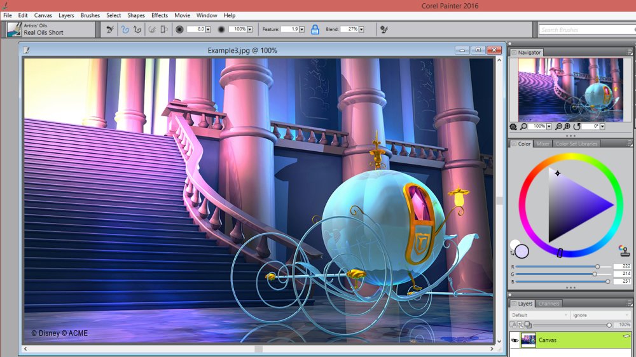Open the File menu
The image size is (636, 357).
pos(7,15)
